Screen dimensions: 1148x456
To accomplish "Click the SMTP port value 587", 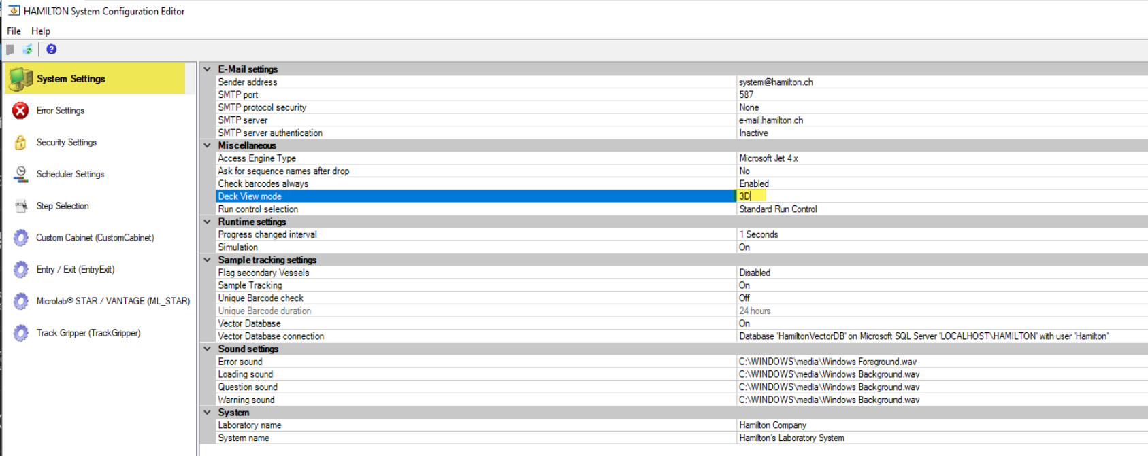I will [x=942, y=95].
